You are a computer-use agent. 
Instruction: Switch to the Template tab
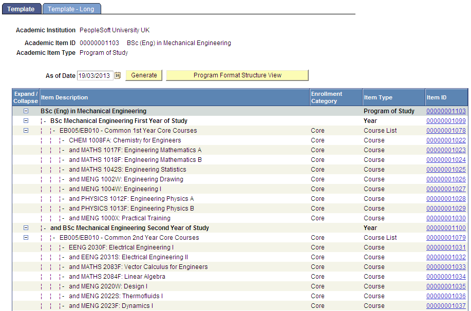[22, 9]
